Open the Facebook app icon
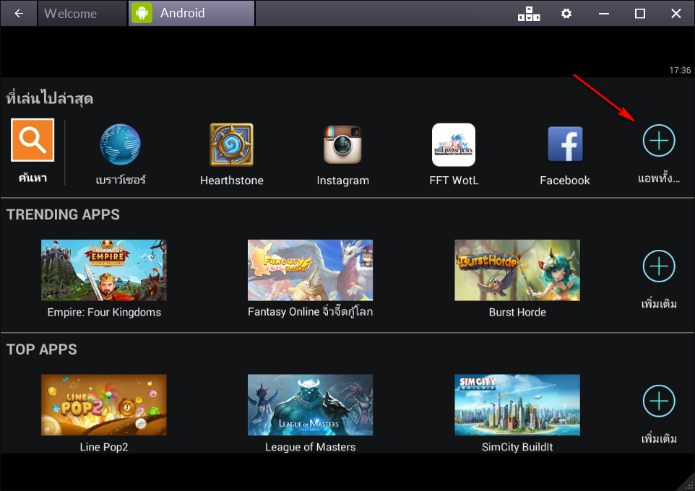 [x=565, y=144]
